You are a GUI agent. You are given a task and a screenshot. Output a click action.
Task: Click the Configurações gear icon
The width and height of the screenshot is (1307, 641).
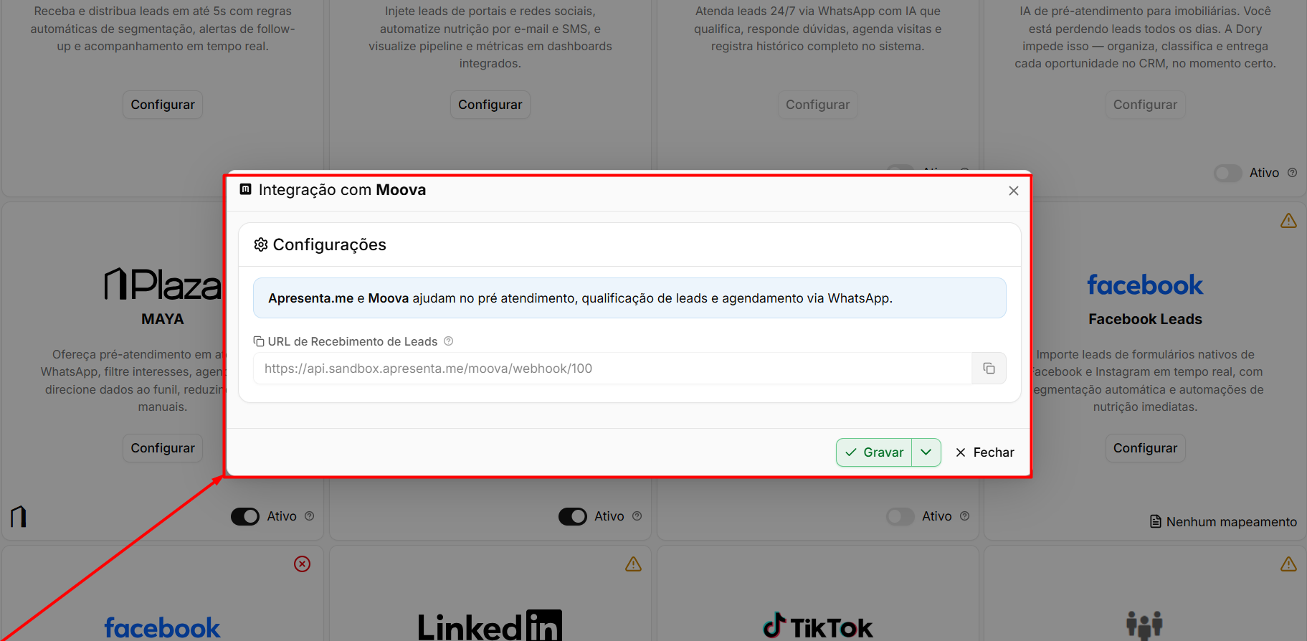coord(261,244)
